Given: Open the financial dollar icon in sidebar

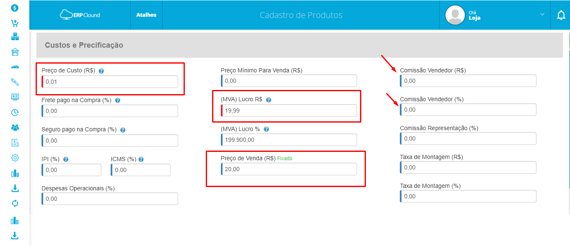Looking at the screenshot, I should (x=15, y=8).
